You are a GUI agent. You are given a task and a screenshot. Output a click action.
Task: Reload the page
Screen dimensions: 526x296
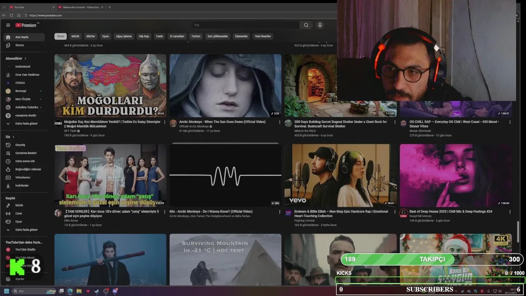pyautogui.click(x=12, y=15)
